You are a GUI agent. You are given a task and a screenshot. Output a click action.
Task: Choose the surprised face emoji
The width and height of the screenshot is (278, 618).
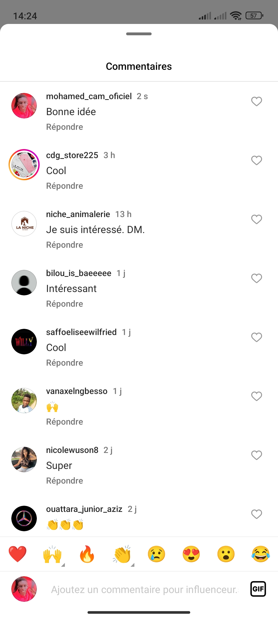(x=226, y=554)
